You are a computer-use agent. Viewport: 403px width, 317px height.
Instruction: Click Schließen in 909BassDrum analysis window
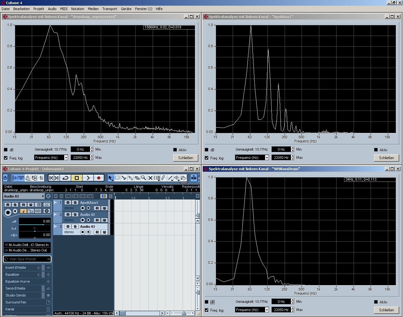click(x=387, y=310)
